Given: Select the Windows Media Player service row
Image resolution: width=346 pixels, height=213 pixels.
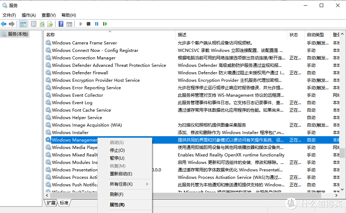Looking at the screenshot, I should pyautogui.click(x=192, y=148).
